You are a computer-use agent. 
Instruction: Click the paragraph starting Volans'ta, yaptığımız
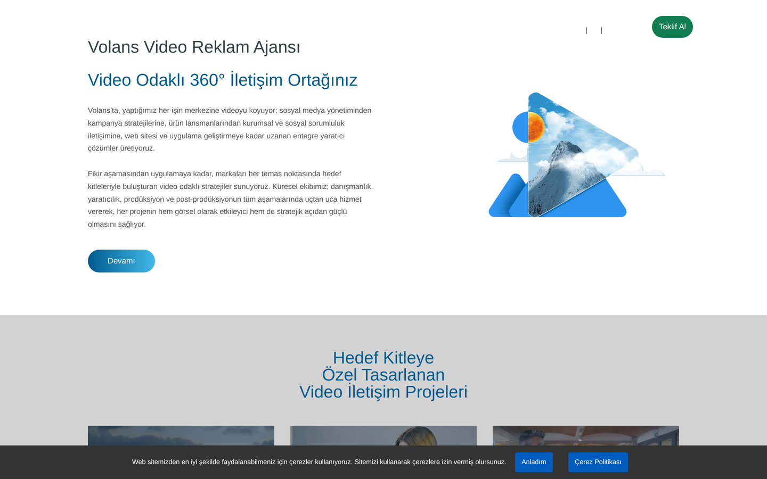click(230, 129)
